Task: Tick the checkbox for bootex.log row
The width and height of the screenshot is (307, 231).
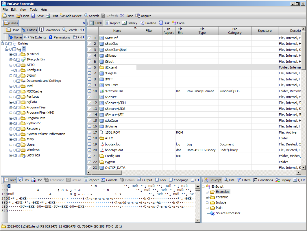Action: click(x=89, y=144)
